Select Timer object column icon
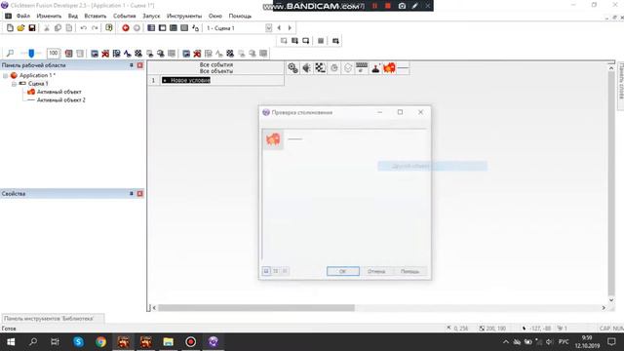624x351 pixels. click(x=334, y=68)
